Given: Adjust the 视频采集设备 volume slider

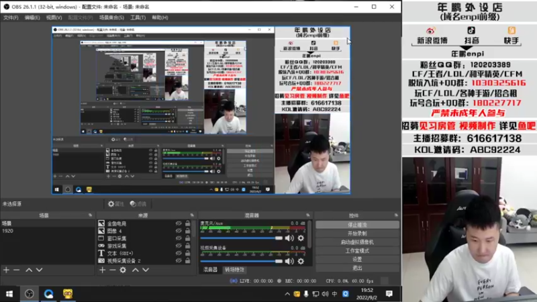Looking at the screenshot, I should coord(242,261).
